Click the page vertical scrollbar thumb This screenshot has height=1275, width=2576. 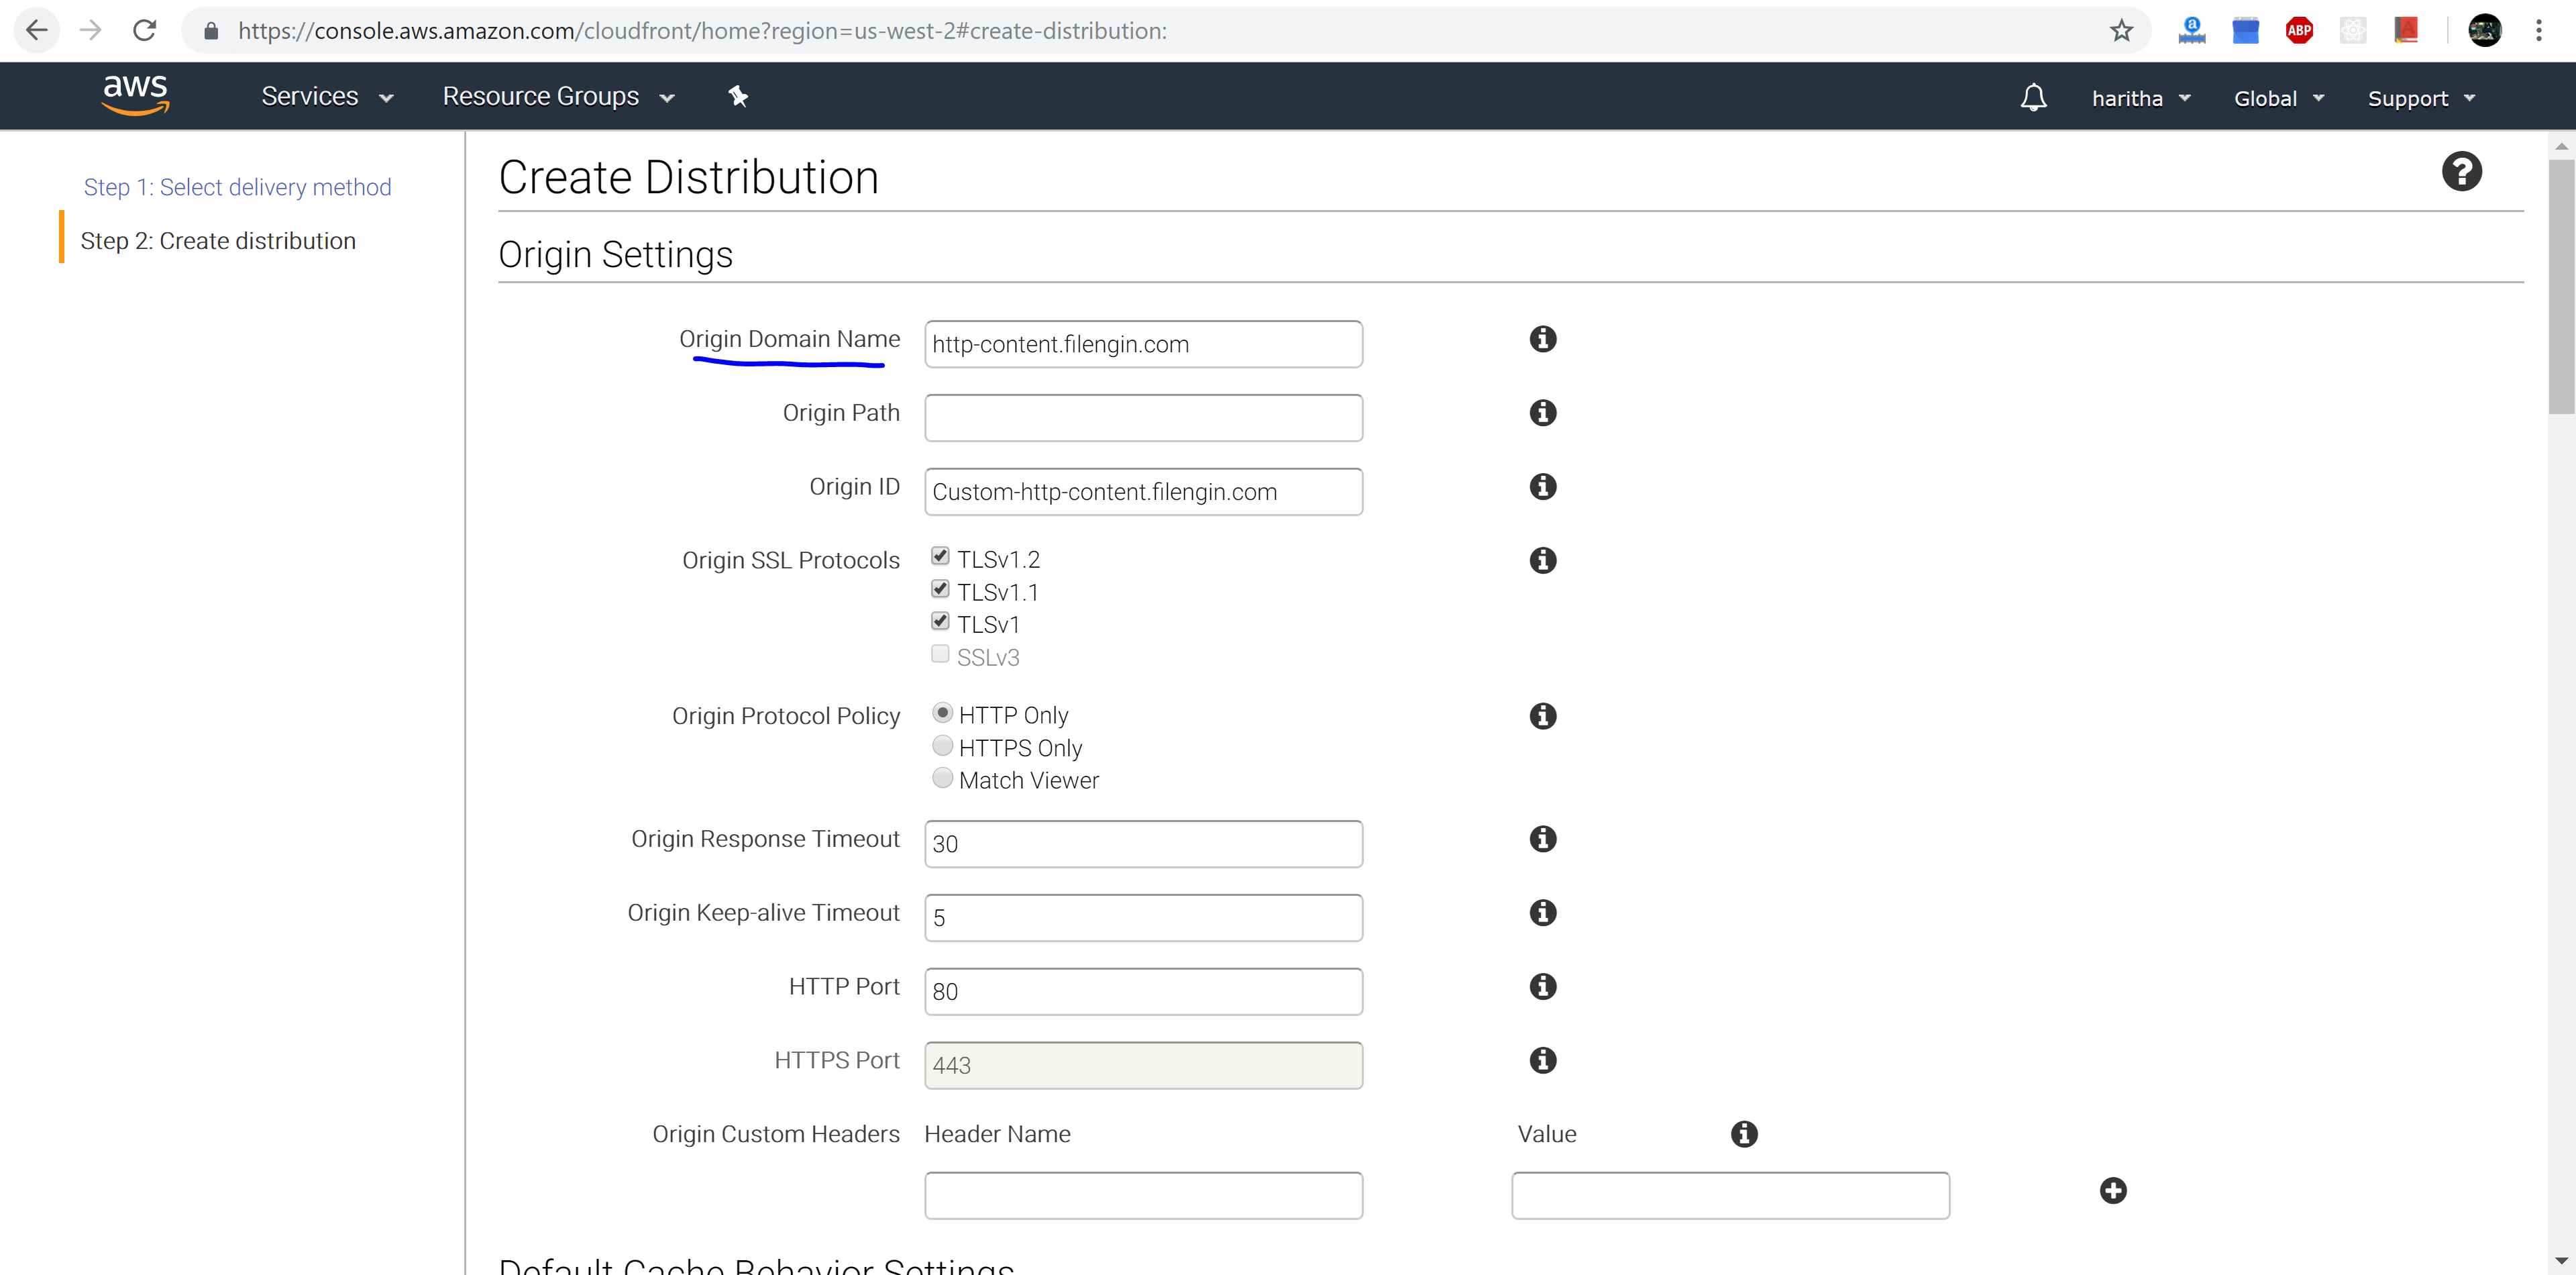2561,286
